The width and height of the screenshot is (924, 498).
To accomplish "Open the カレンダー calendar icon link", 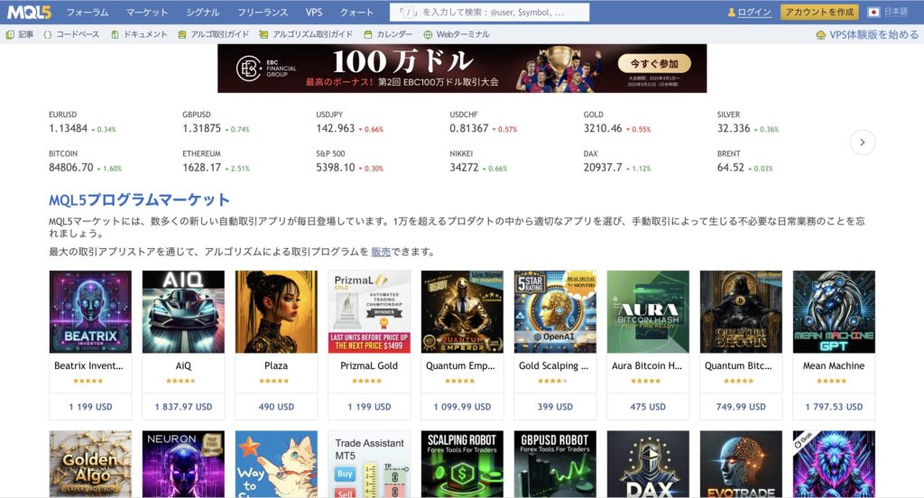I will tap(368, 35).
